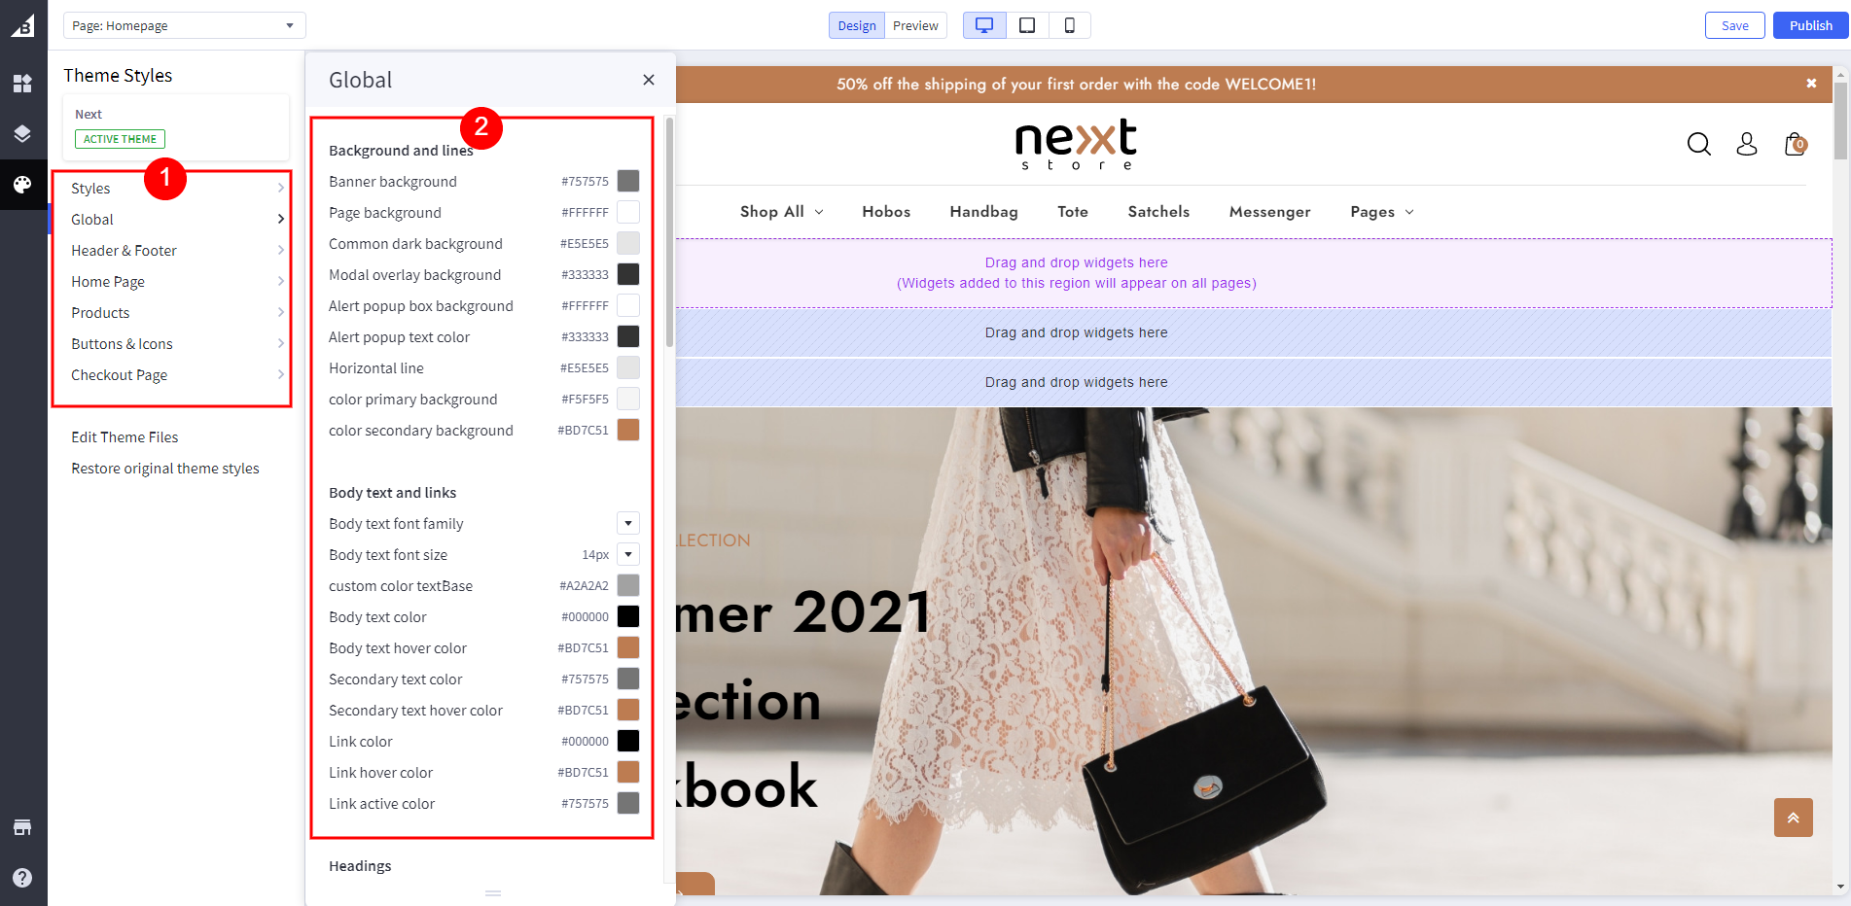
Task: Click the help question mark icon
Action: (x=22, y=878)
